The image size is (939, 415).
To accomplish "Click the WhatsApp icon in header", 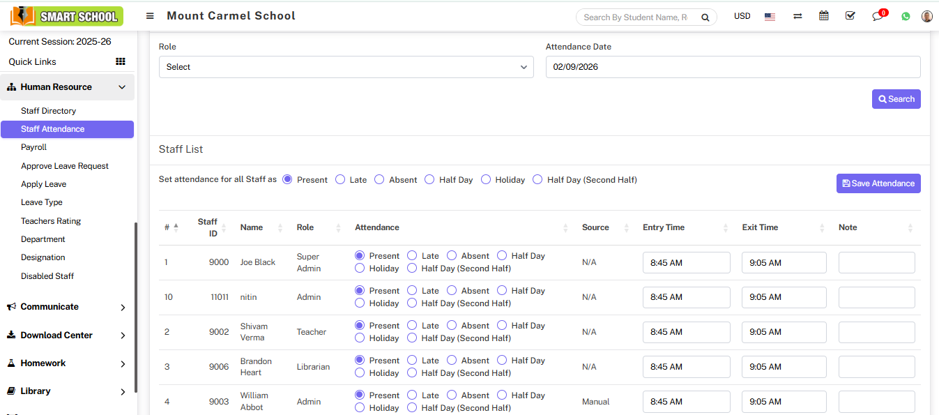I will (x=906, y=16).
